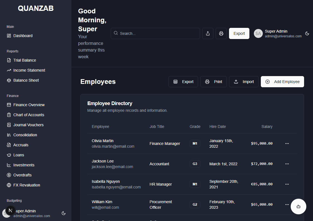Click the Finance Overview icon
The height and width of the screenshot is (221, 313).
[x=9, y=105]
